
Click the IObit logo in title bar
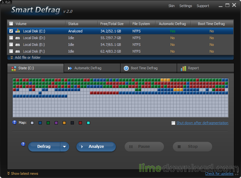click(6, 2)
